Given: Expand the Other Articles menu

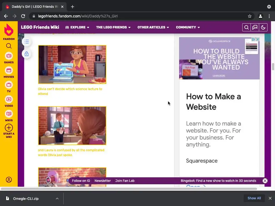Looking at the screenshot, I should [153, 27].
